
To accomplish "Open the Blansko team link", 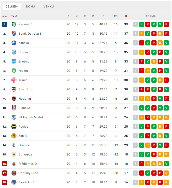I will [24, 108].
